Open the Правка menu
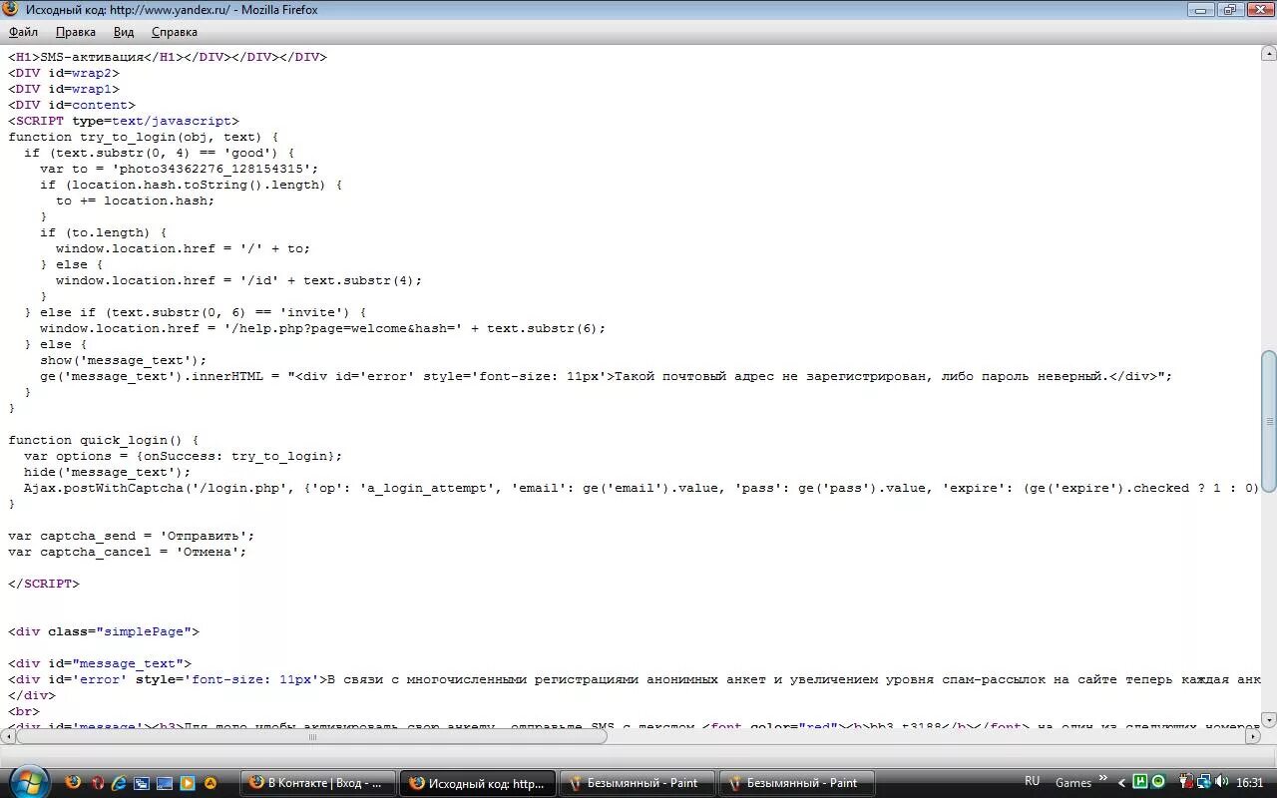 point(76,32)
